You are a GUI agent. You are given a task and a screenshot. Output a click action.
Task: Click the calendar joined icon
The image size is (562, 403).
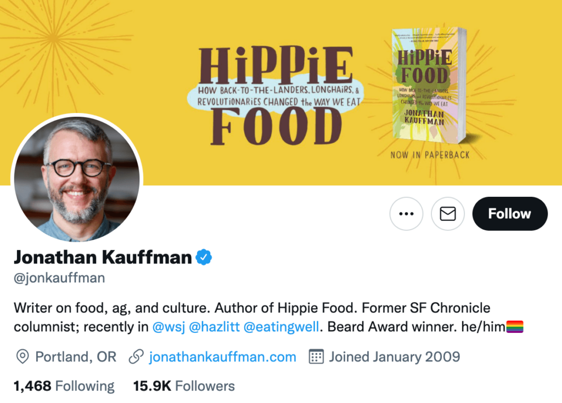(316, 357)
